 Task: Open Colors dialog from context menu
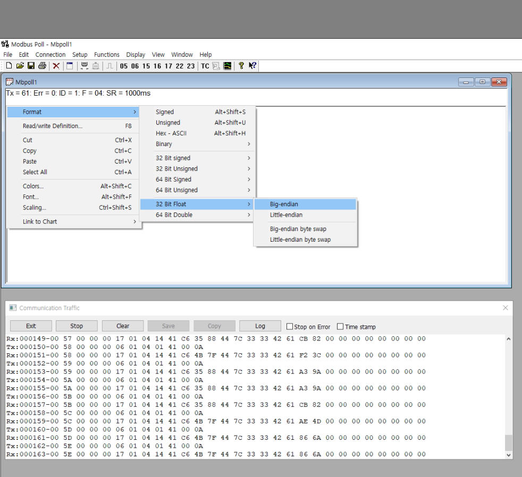73,186
